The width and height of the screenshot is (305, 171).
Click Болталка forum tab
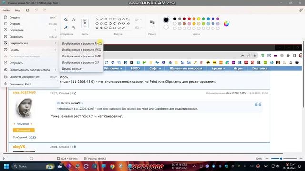(x=260, y=68)
